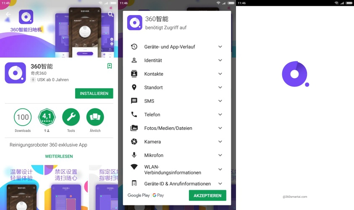Tap the back arrow in Play Store
Screen dimensions: 354x210
click(8, 14)
